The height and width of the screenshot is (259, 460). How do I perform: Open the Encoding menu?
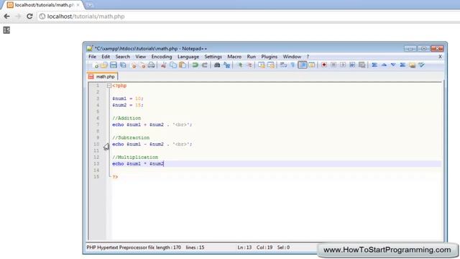[162, 57]
